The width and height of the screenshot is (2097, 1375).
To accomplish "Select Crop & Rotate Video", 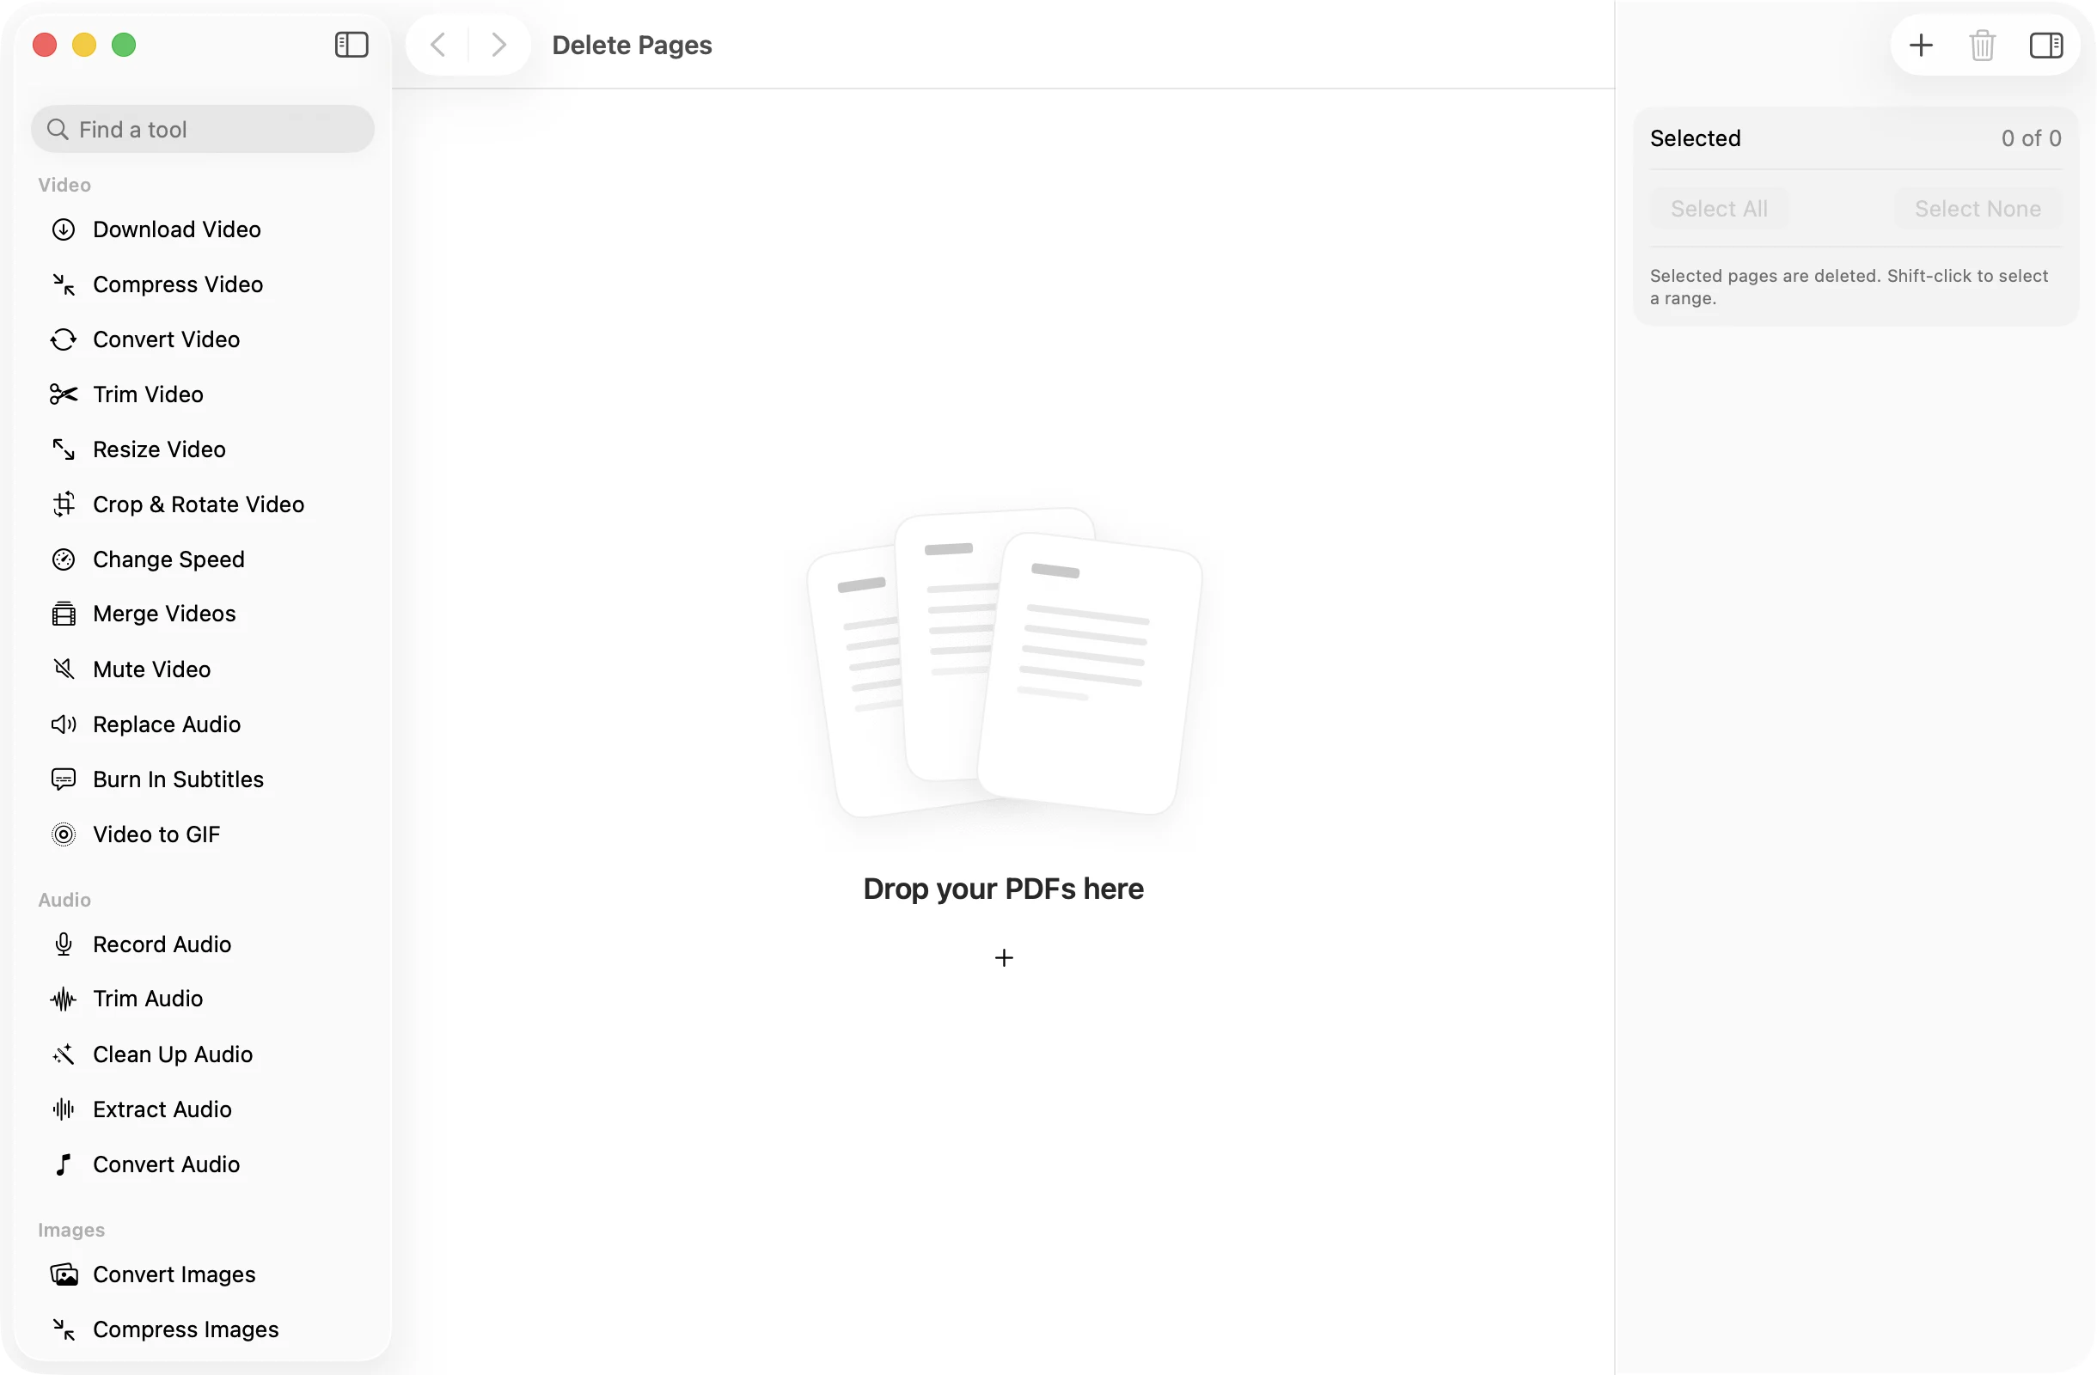I will 203,504.
